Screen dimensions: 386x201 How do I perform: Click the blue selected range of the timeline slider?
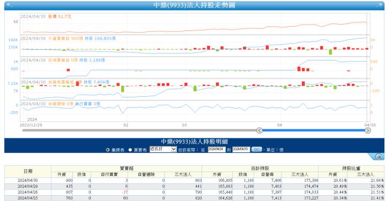point(314,130)
